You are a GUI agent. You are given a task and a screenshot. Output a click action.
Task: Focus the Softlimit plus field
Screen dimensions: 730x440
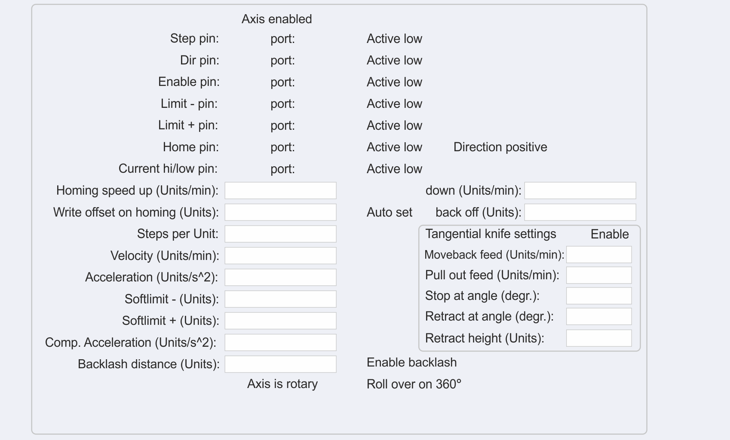(x=280, y=321)
